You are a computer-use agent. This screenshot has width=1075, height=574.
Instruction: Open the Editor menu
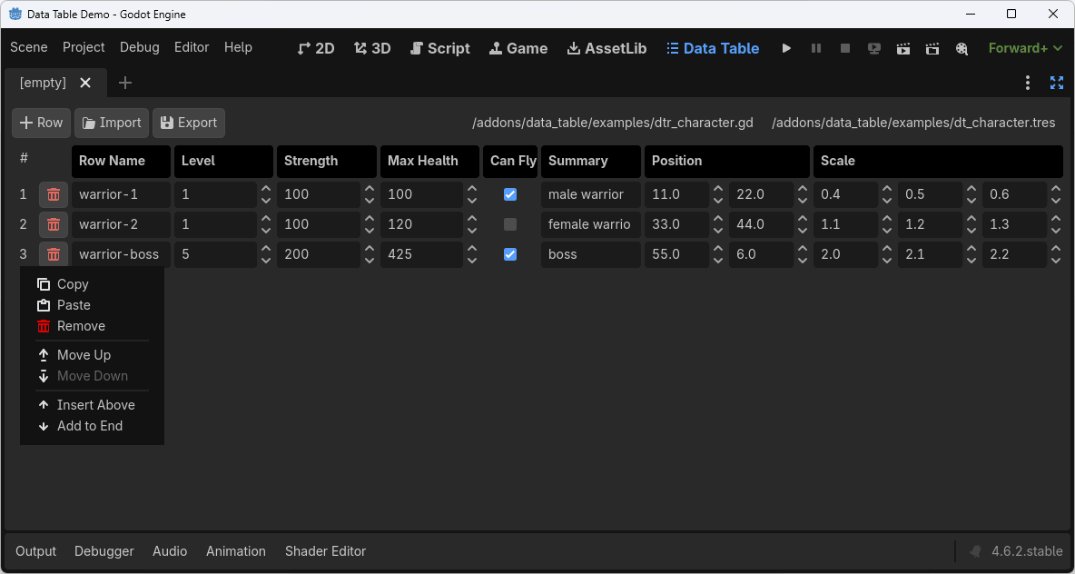click(x=192, y=47)
